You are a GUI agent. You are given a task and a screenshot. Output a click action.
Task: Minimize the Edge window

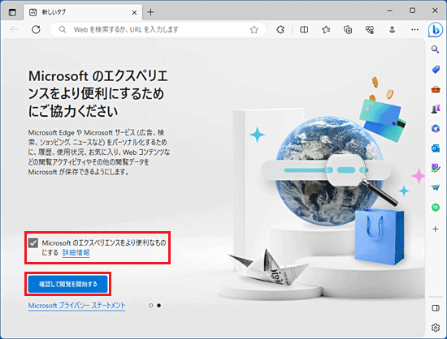coord(389,11)
